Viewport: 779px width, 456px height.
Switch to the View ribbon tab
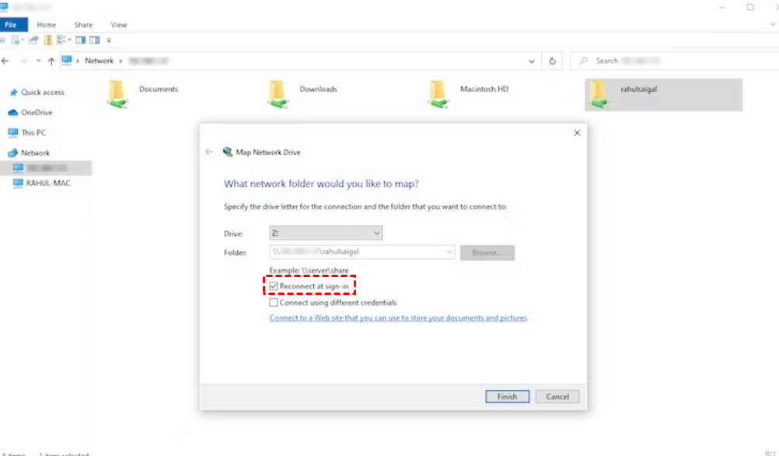pyautogui.click(x=118, y=25)
